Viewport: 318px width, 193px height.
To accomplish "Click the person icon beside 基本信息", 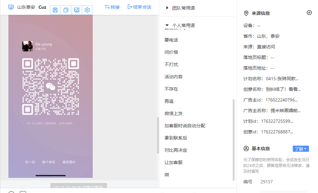I will click(246, 149).
